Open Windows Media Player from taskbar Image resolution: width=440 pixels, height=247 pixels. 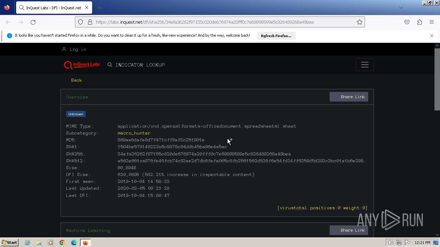point(51,243)
